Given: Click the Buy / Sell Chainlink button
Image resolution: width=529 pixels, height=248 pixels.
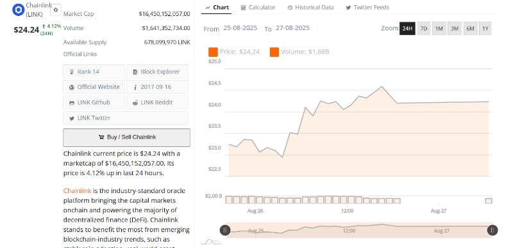Looking at the screenshot, I should click(126, 137).
